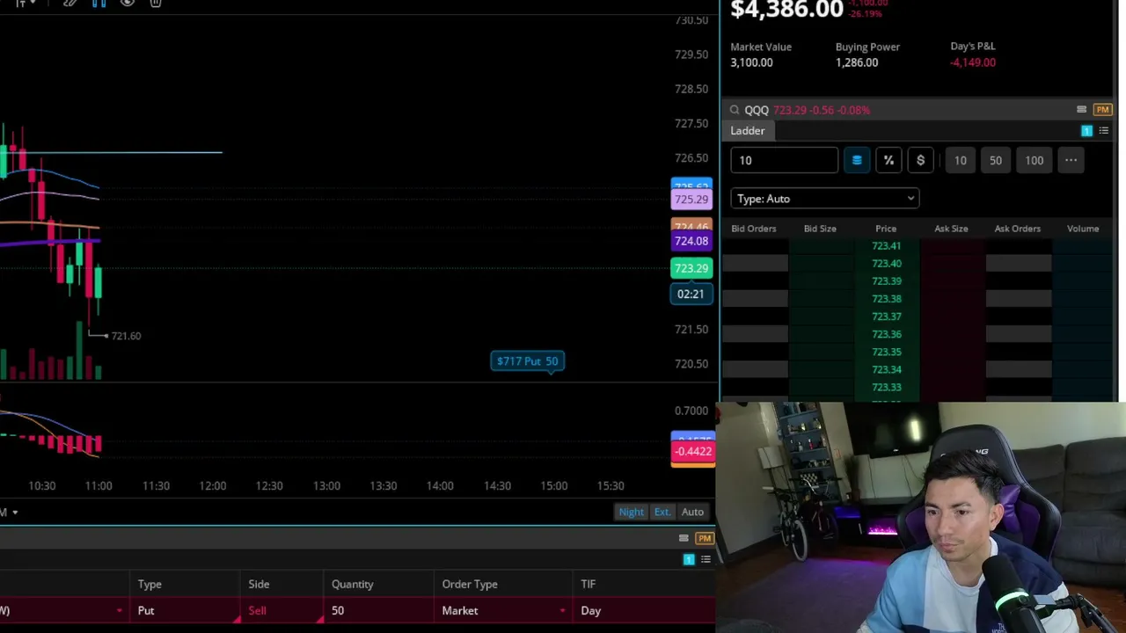Viewport: 1126px width, 633px height.
Task: Select the Ladder tab
Action: pos(748,131)
